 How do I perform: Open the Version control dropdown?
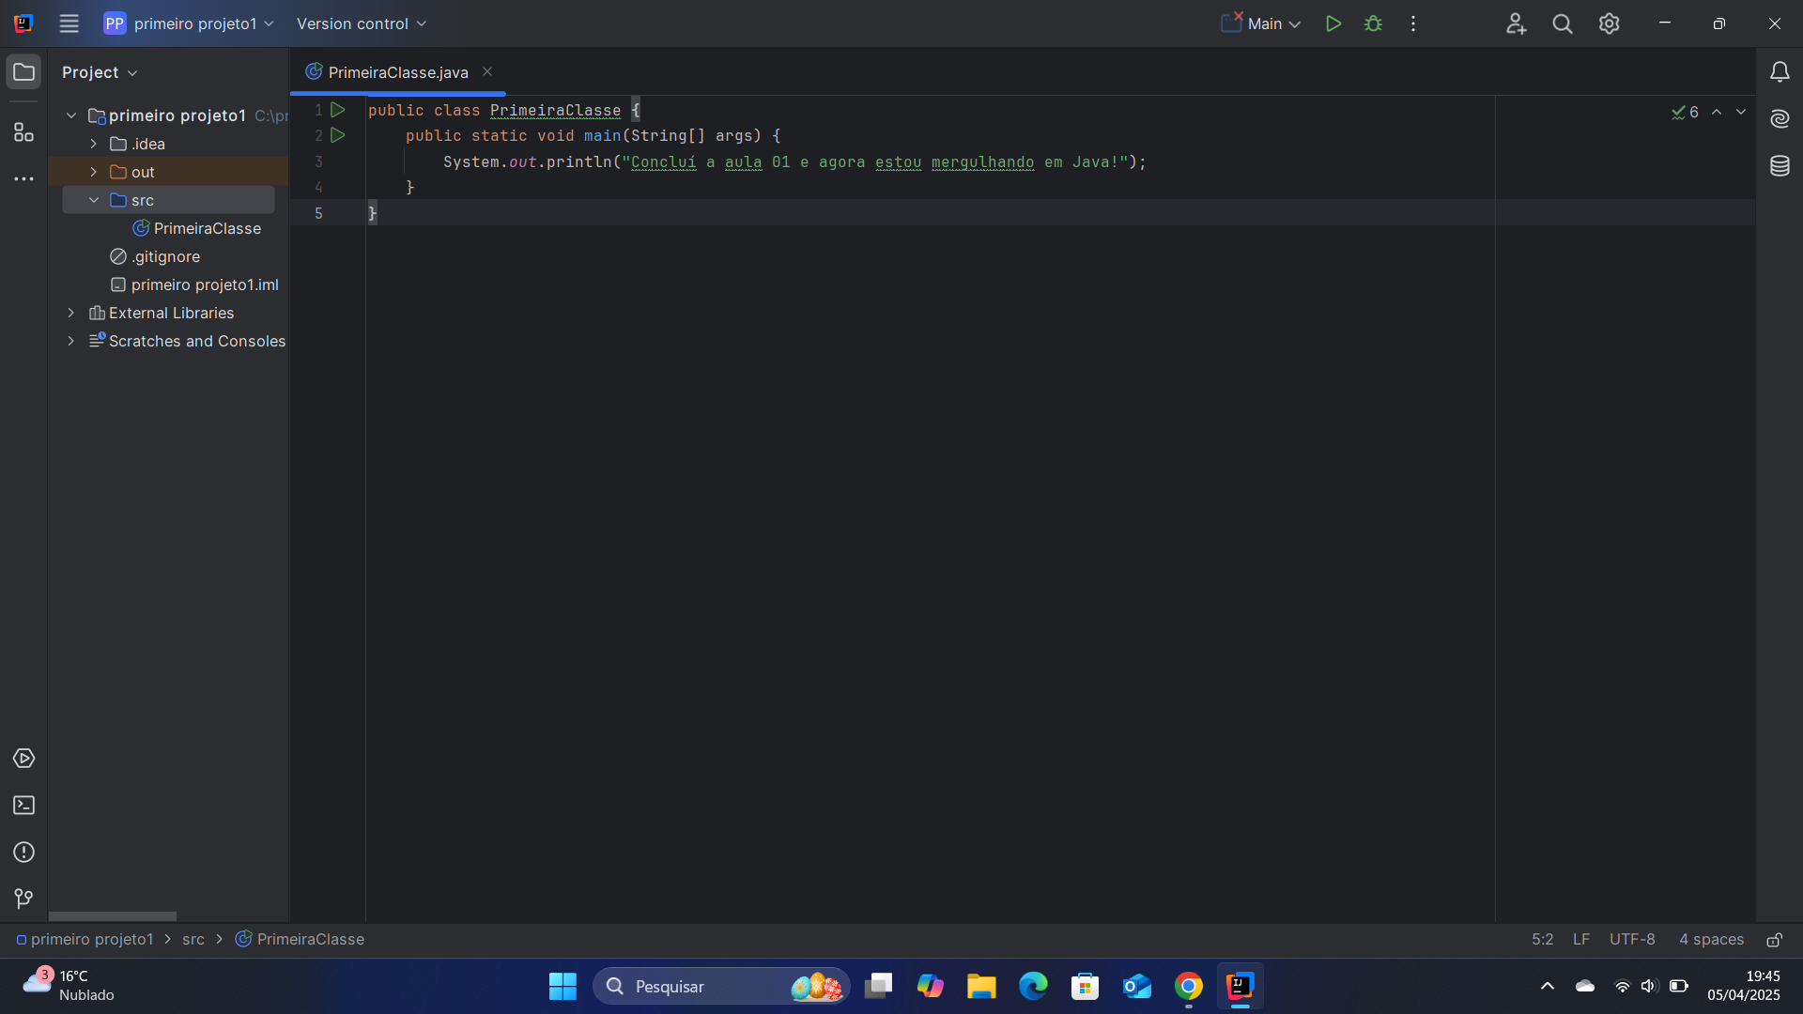[x=362, y=23]
